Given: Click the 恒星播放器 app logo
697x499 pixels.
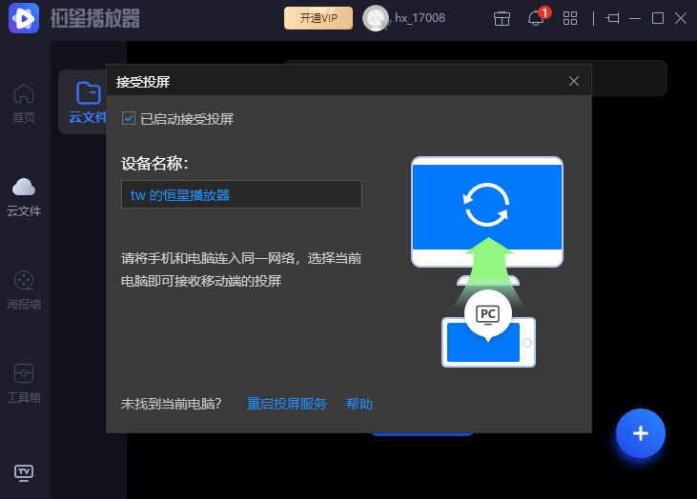Looking at the screenshot, I should [24, 18].
